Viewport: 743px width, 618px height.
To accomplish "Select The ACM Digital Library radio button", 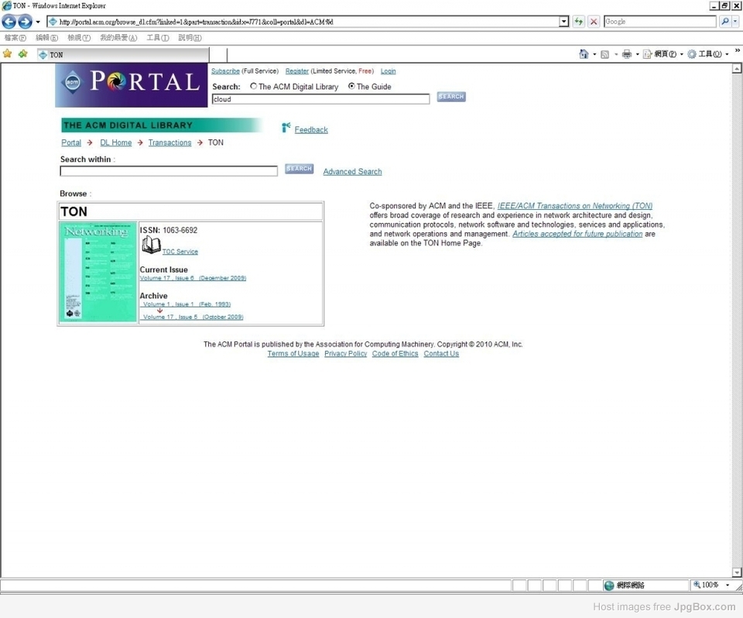I will tap(253, 86).
